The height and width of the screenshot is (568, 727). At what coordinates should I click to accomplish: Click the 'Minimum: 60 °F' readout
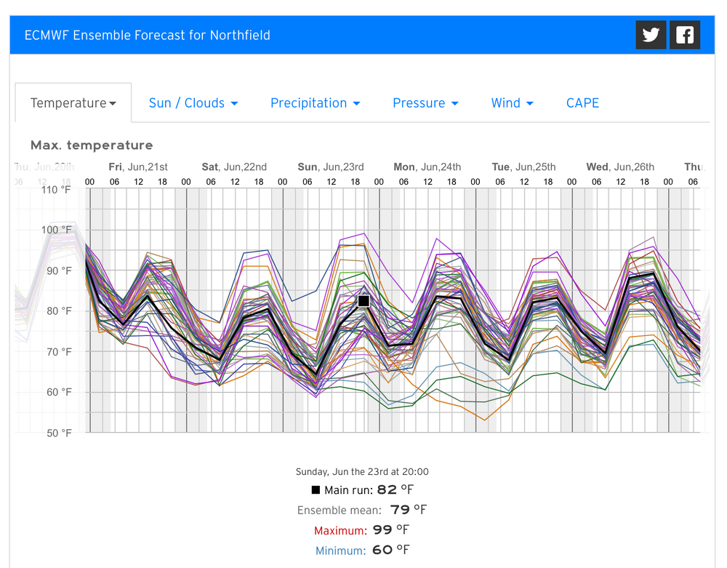pos(363,551)
